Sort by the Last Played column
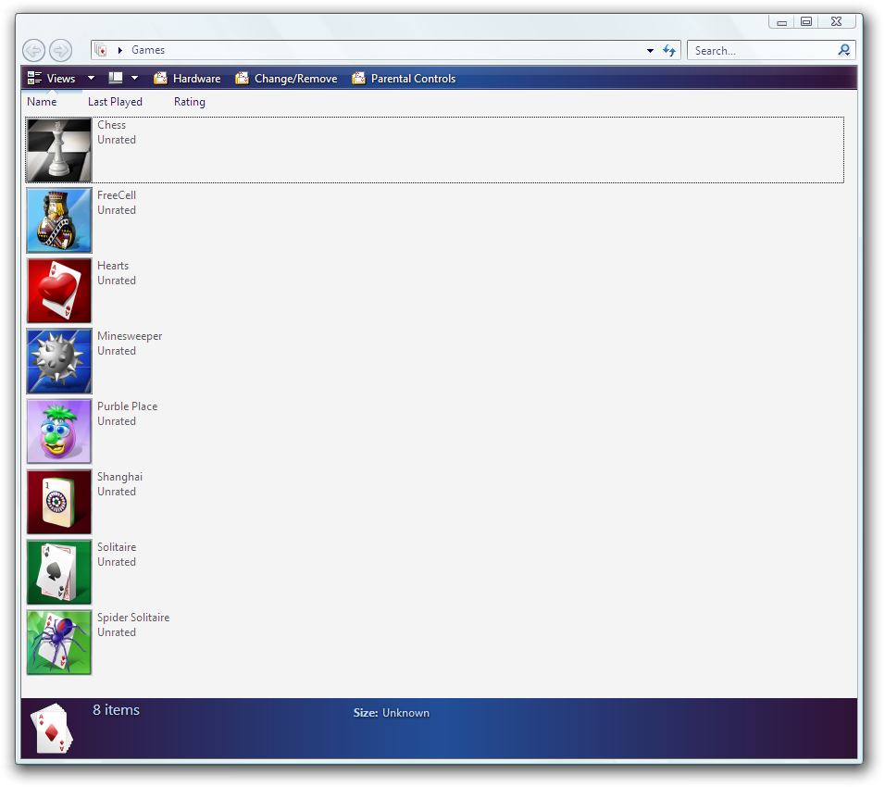This screenshot has height=787, width=885. pyautogui.click(x=115, y=102)
